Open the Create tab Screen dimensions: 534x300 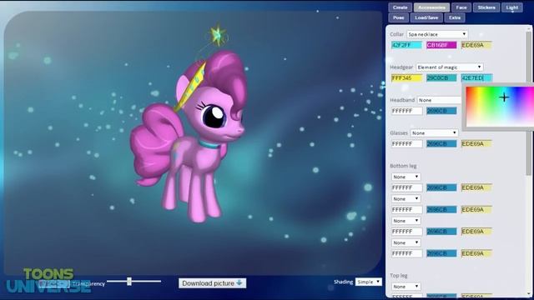coord(400,7)
